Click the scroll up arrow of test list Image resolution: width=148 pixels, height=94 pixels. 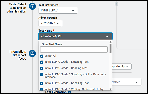tap(110, 42)
